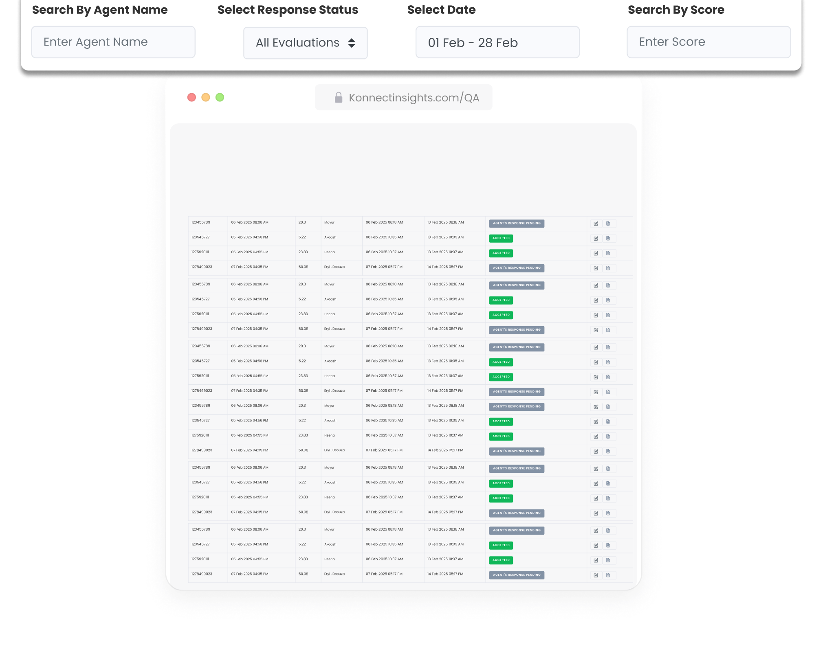Click padlock icon in the address bar
The width and height of the screenshot is (836, 645).
point(338,98)
